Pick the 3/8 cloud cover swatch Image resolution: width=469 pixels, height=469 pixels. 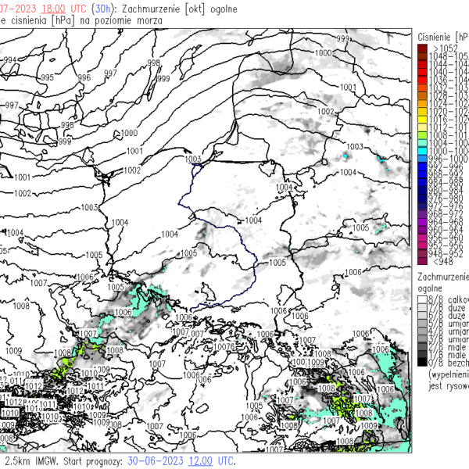point(422,339)
